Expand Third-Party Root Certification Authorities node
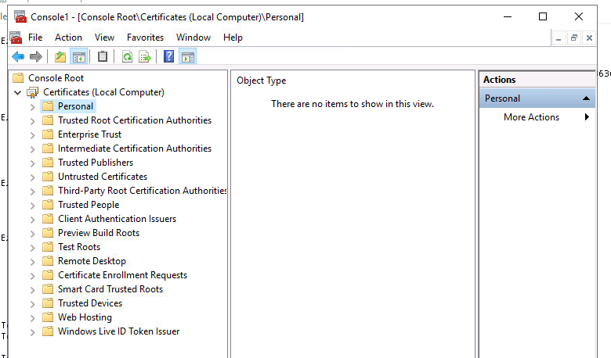Screen dimensions: 611x358 [x=33, y=192]
